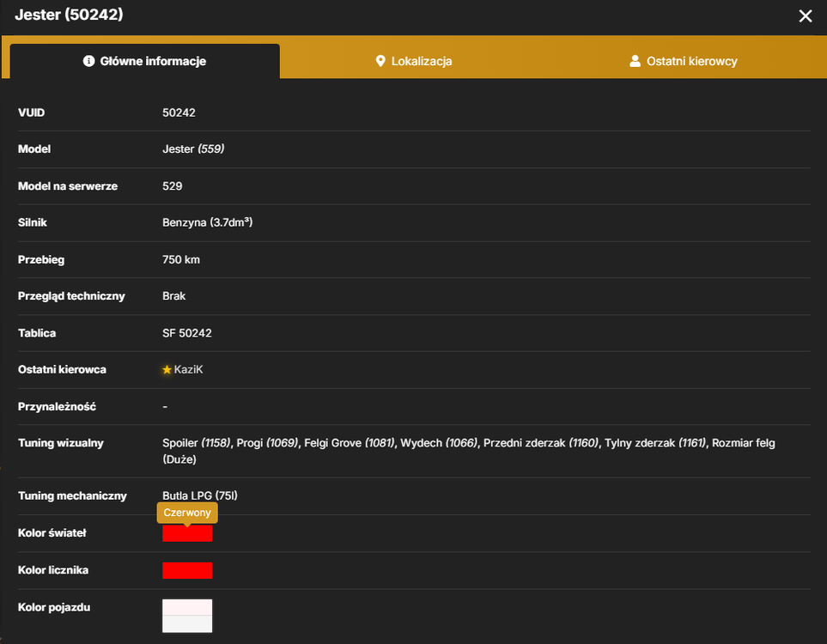Click the Tuning mechaniczny label
This screenshot has width=827, height=644.
tap(72, 495)
